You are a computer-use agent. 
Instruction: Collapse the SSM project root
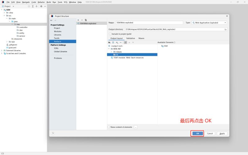click(x=2, y=10)
